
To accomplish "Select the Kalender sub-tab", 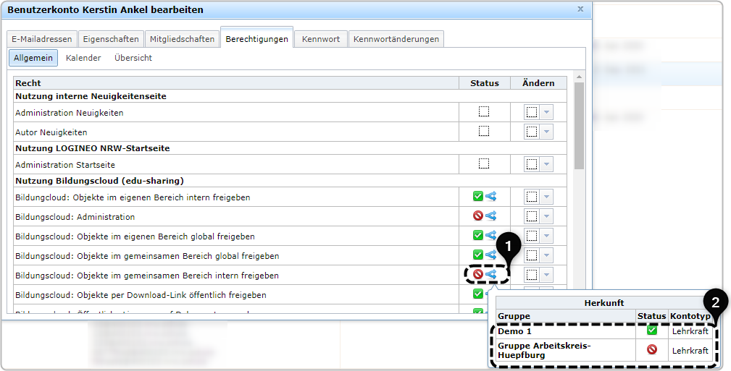I will 83,58.
